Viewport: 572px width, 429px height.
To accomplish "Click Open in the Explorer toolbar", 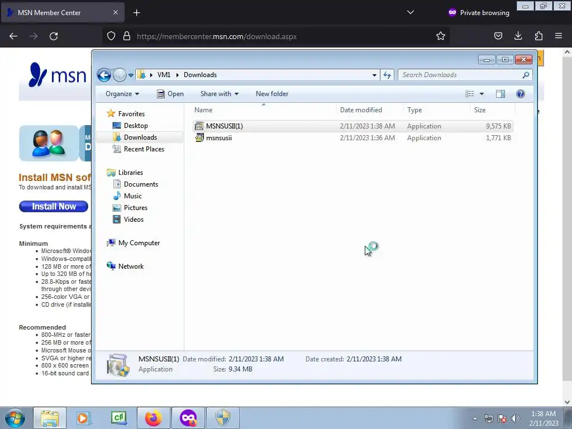I will (x=170, y=94).
